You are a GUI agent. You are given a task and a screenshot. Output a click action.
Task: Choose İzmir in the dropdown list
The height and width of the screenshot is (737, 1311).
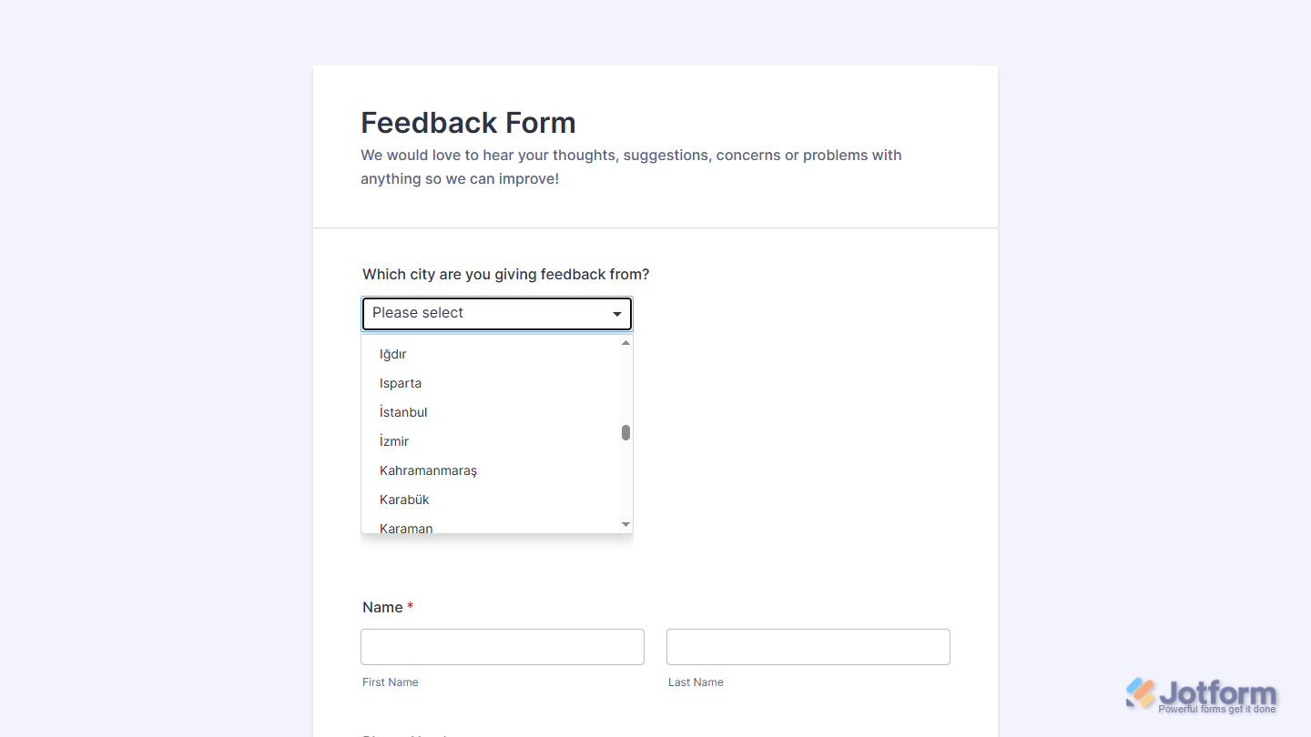(394, 441)
